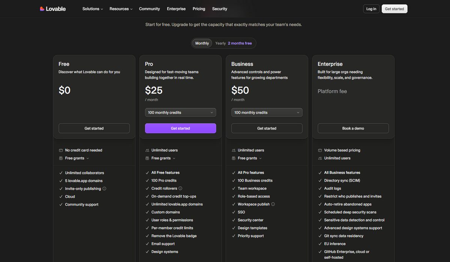This screenshot has height=262, width=450.
Task: Click users icon in Business Unlimited users row
Action: [234, 150]
